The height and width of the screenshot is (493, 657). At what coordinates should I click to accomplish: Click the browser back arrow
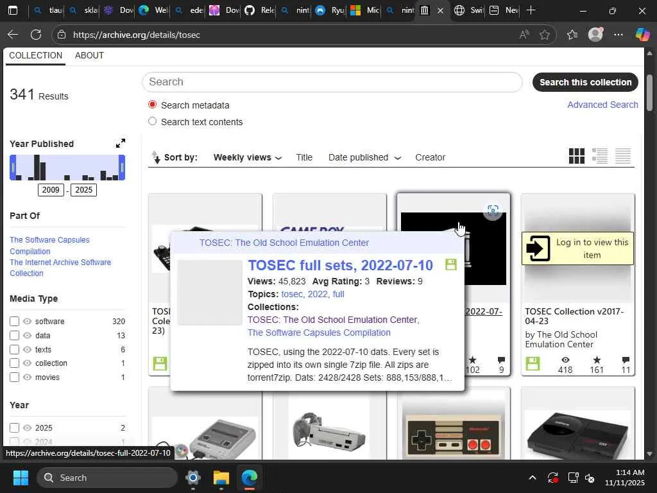[x=13, y=35]
